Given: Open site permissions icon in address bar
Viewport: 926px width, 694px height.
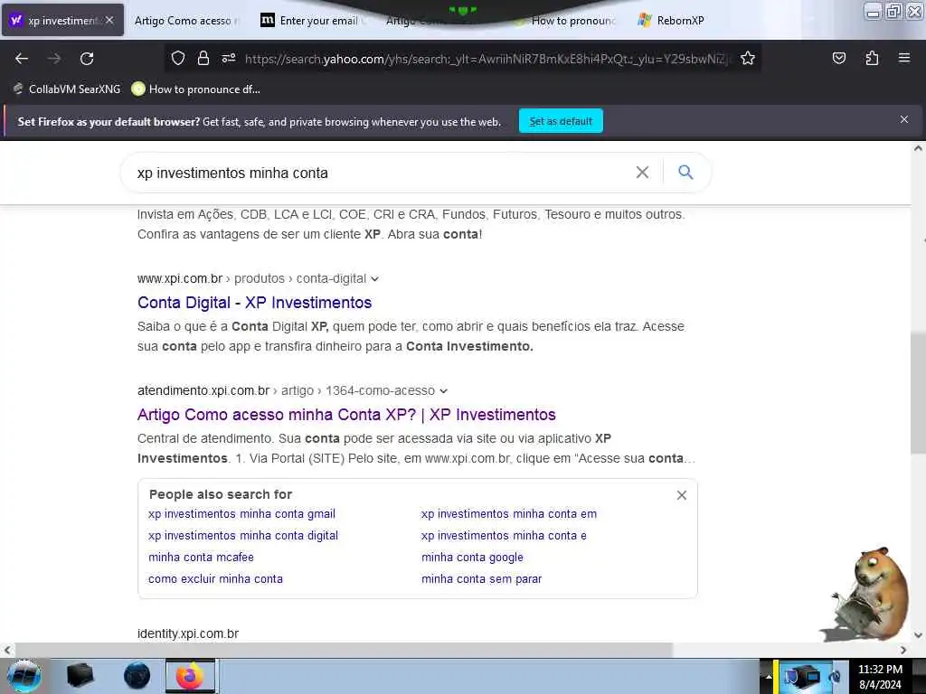Looking at the screenshot, I should 229,58.
